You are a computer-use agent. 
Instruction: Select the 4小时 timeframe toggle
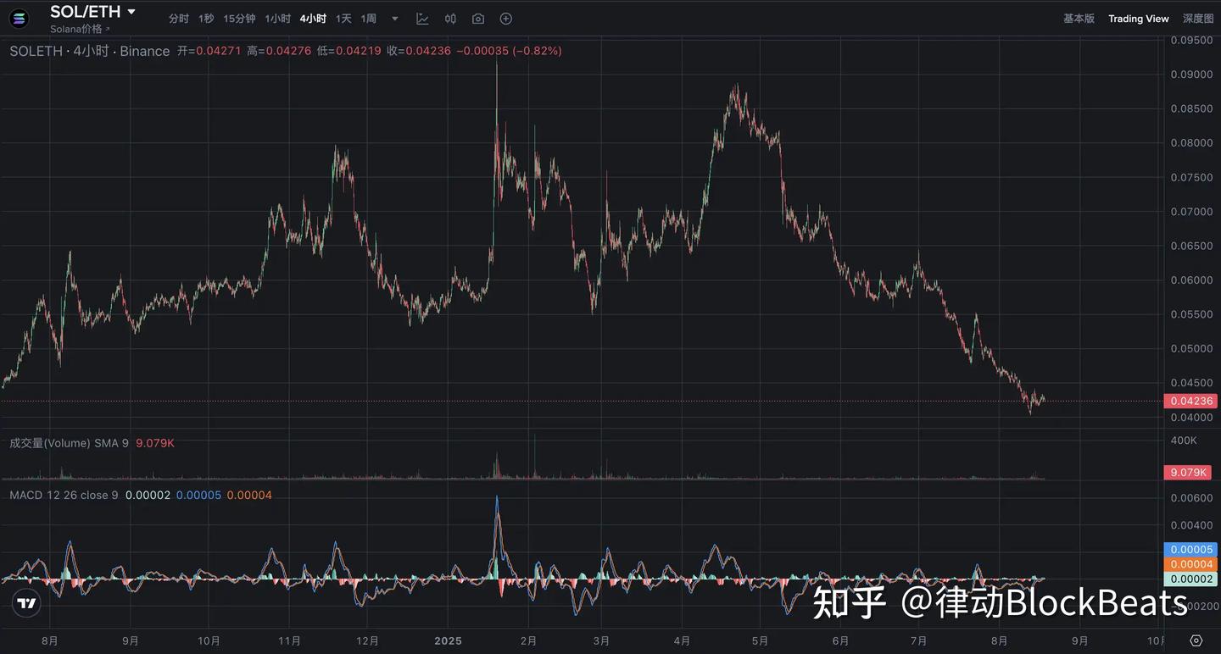[313, 18]
